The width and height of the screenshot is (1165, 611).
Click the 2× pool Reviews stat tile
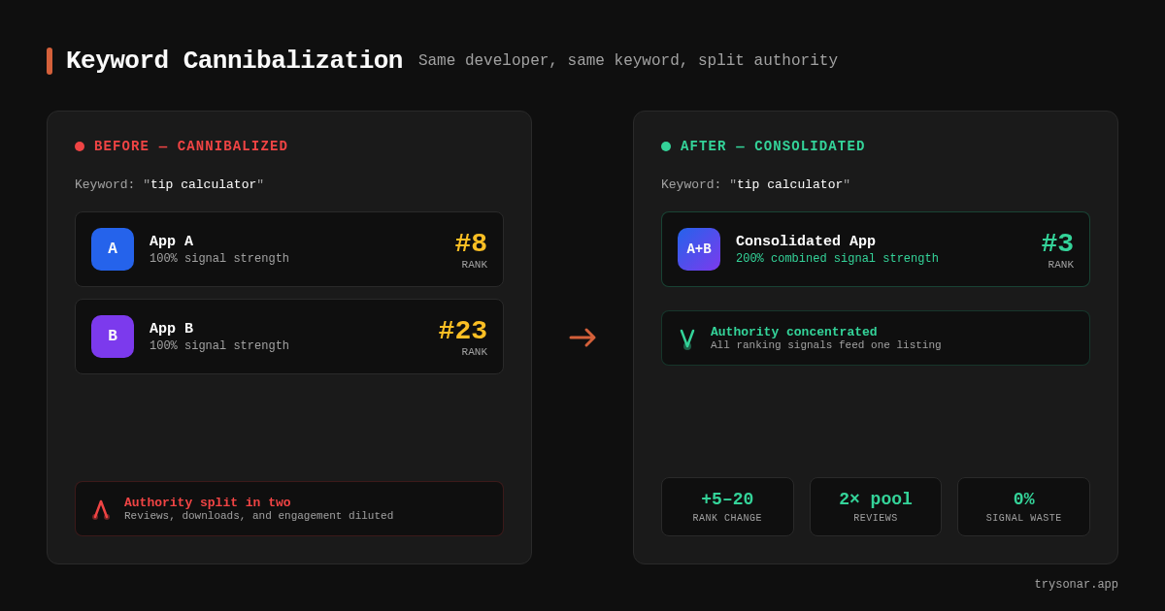pyautogui.click(x=876, y=506)
